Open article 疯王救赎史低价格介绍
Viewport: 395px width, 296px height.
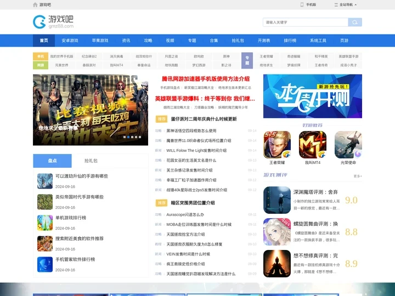point(185,264)
